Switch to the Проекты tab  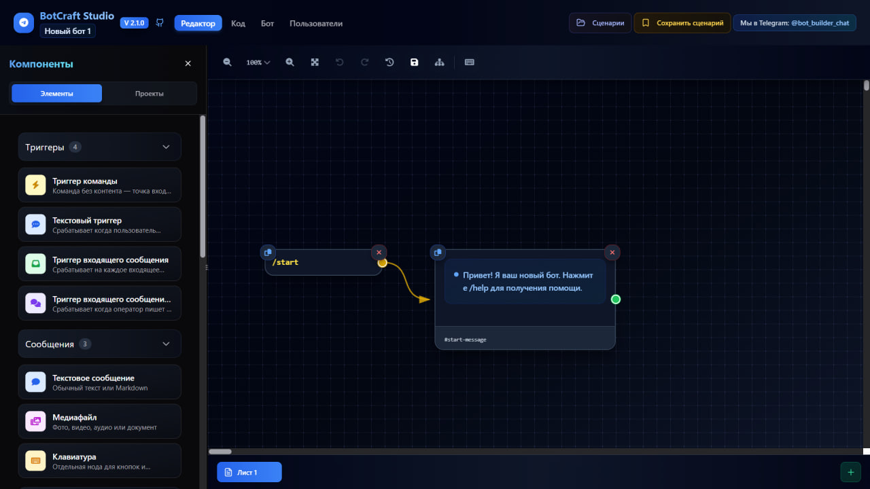[x=149, y=93]
